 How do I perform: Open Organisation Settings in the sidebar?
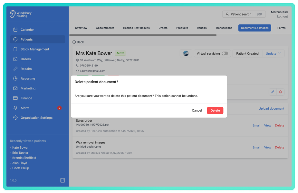pos(37,118)
